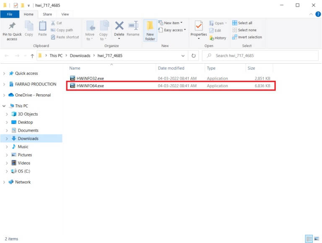Click Pin to Quick access icon
Image resolution: width=322 pixels, height=243 pixels.
coord(12,26)
